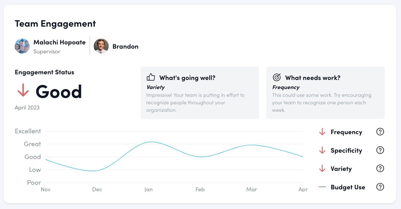Click the help icon next to Frequency

[380, 132]
